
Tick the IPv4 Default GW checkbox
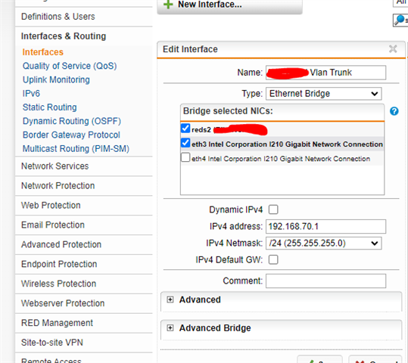coord(273,259)
